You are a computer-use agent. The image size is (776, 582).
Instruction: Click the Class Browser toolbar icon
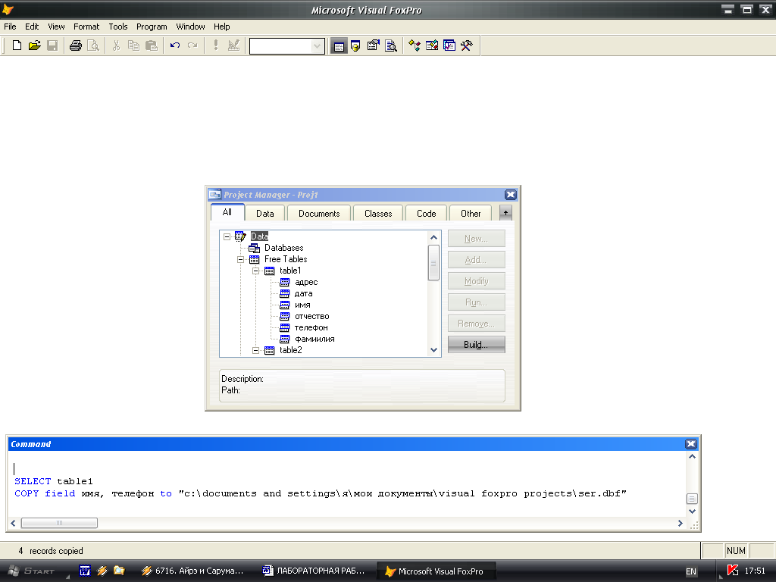click(415, 45)
